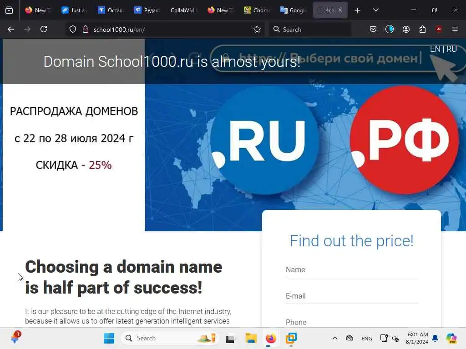Click the Phone field

click(352, 322)
